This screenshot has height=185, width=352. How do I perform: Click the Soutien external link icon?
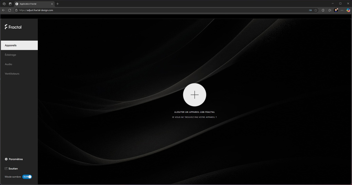coord(6,168)
